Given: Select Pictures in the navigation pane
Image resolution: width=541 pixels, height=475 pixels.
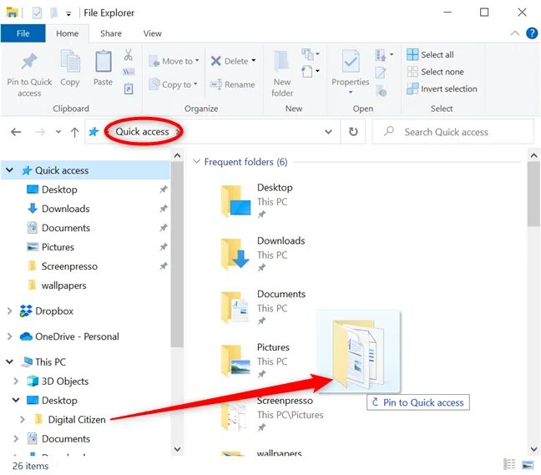Looking at the screenshot, I should click(58, 247).
